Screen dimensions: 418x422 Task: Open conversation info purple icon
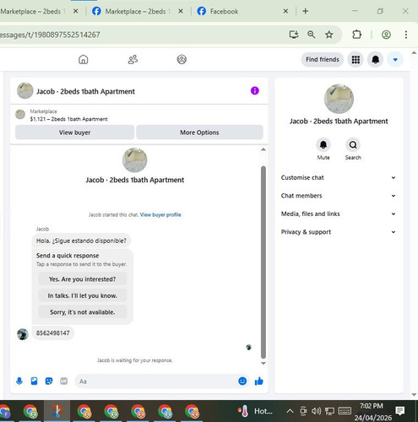[x=255, y=90]
